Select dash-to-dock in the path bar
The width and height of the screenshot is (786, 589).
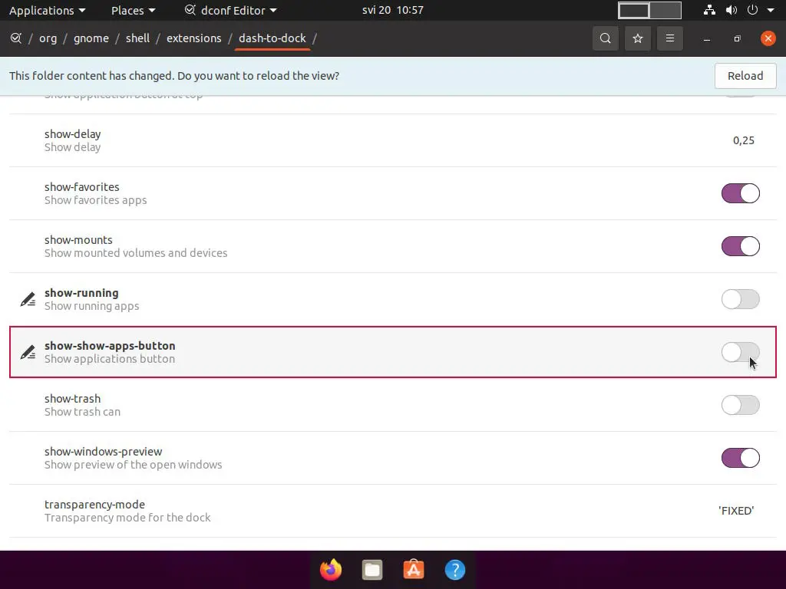pos(272,38)
